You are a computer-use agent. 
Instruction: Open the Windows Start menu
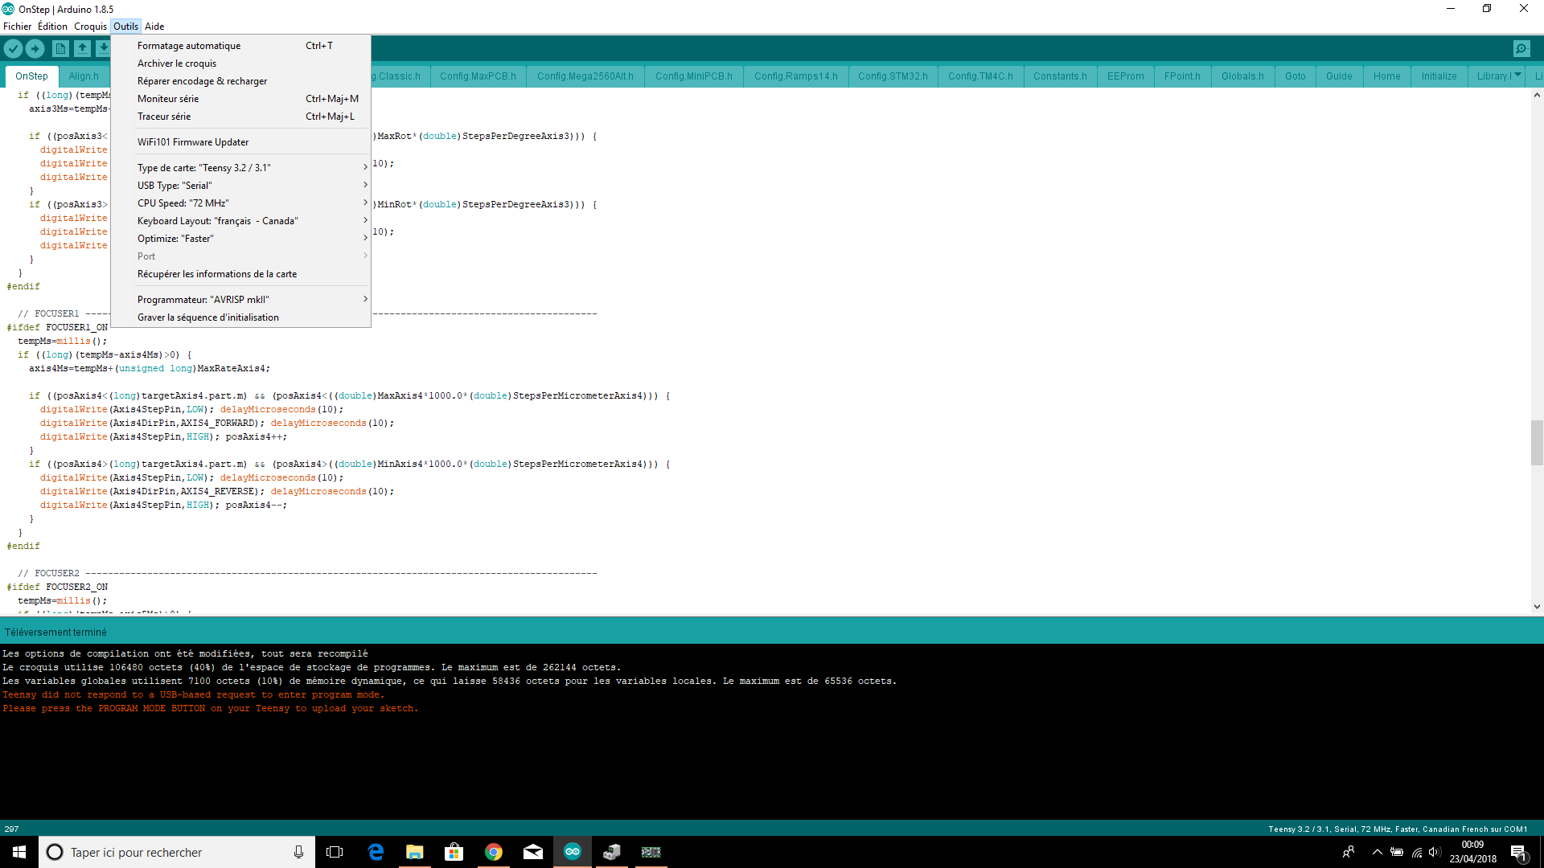point(19,852)
